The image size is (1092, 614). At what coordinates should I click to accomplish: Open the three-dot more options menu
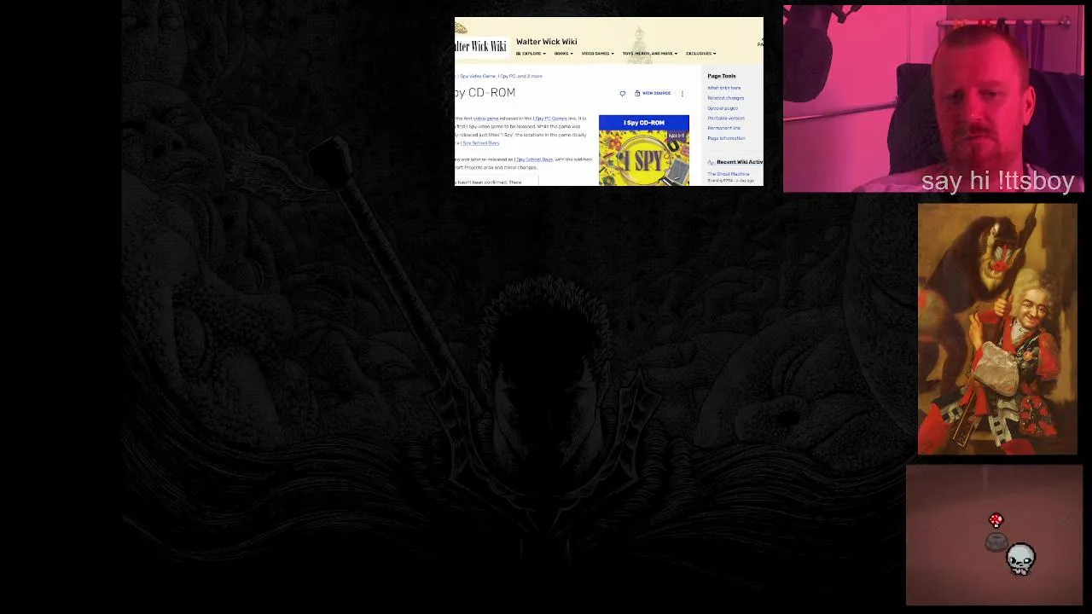click(682, 93)
